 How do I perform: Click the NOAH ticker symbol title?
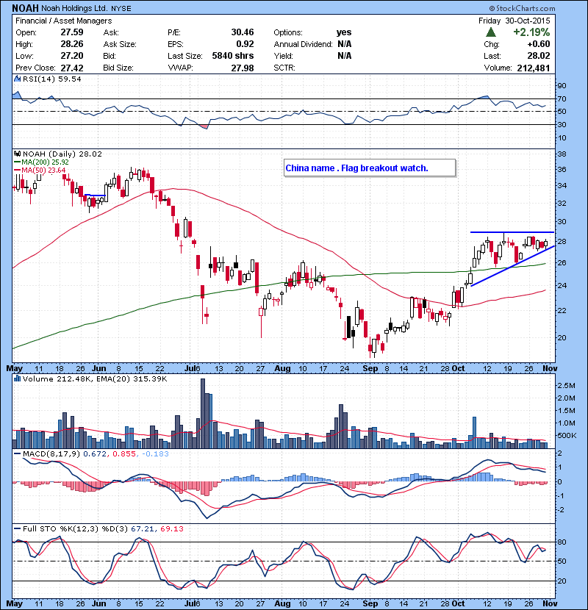tap(26, 8)
